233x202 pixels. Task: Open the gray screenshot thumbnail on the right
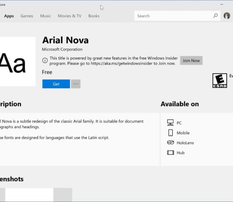click(63, 195)
